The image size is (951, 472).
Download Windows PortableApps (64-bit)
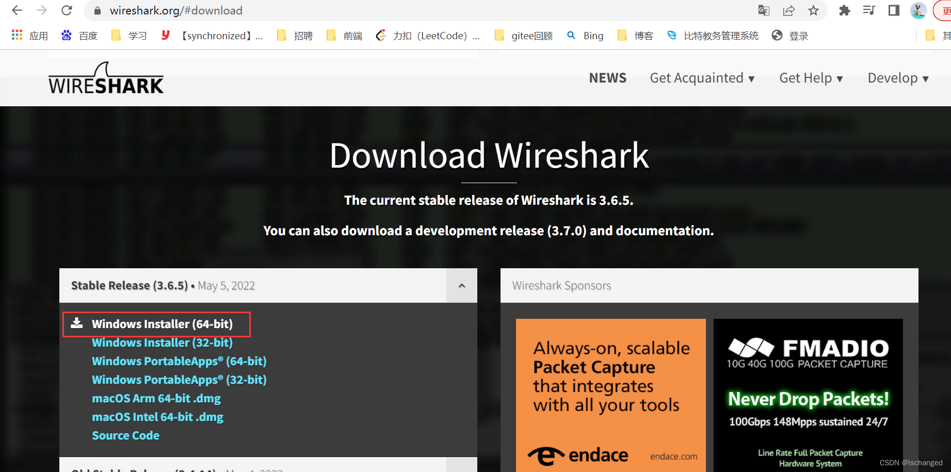179,361
